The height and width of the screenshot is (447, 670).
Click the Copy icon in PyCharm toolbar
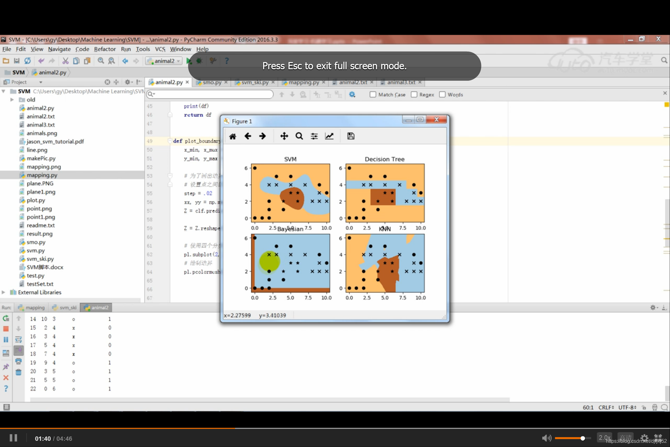(x=76, y=61)
